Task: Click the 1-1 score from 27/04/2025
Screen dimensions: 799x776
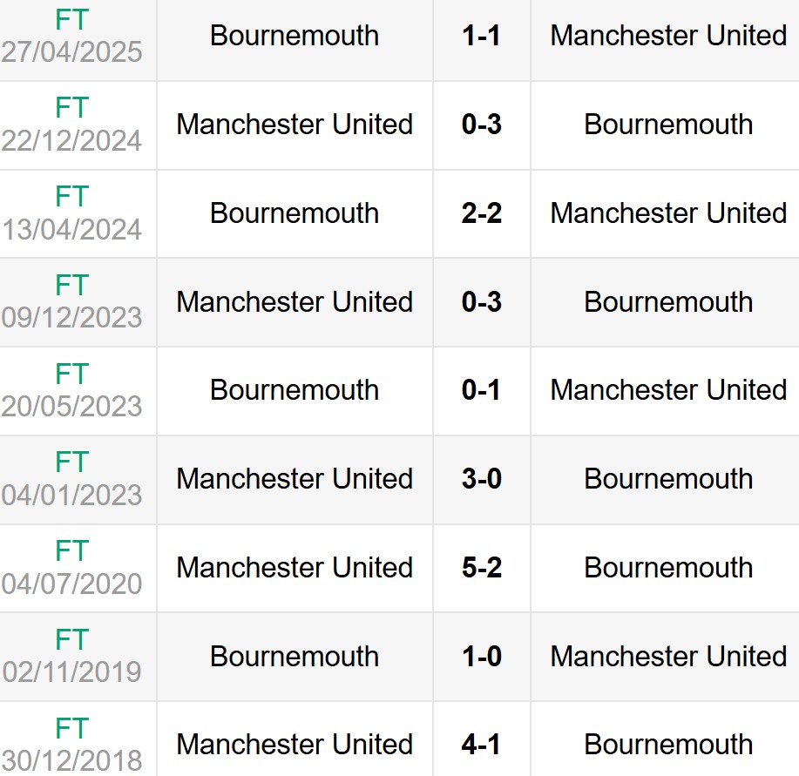Action: point(482,36)
